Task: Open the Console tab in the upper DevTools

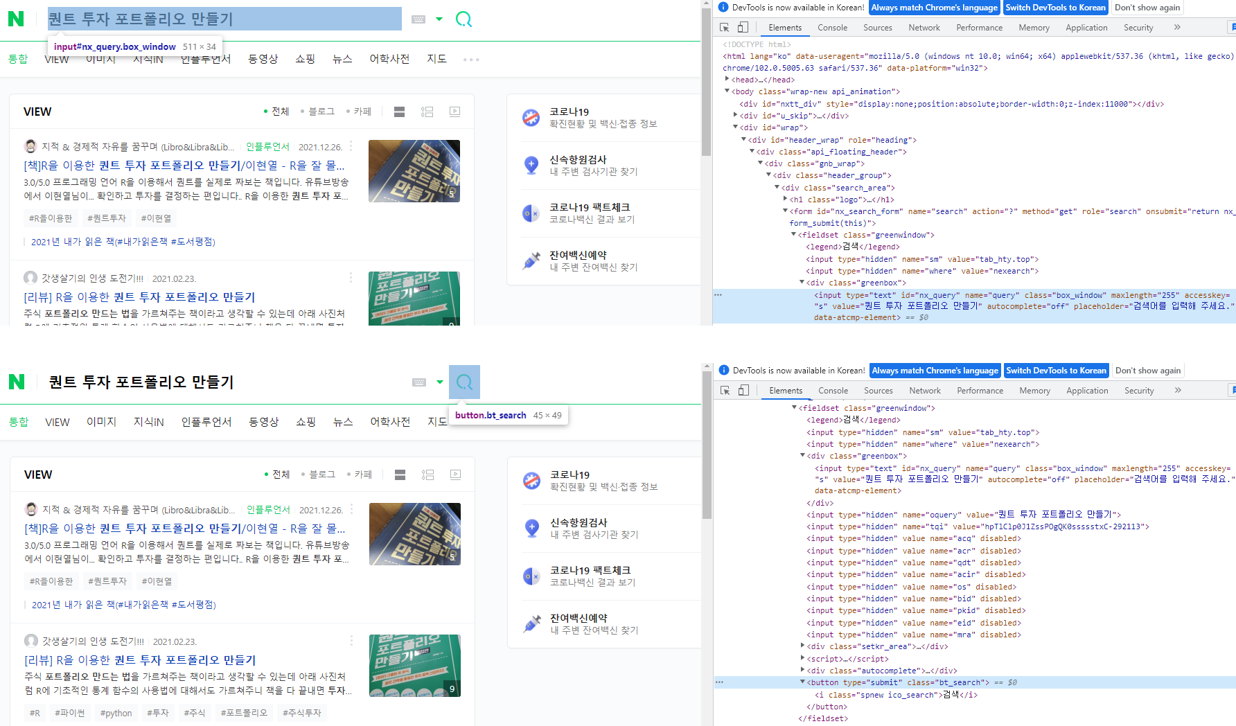Action: 832,28
